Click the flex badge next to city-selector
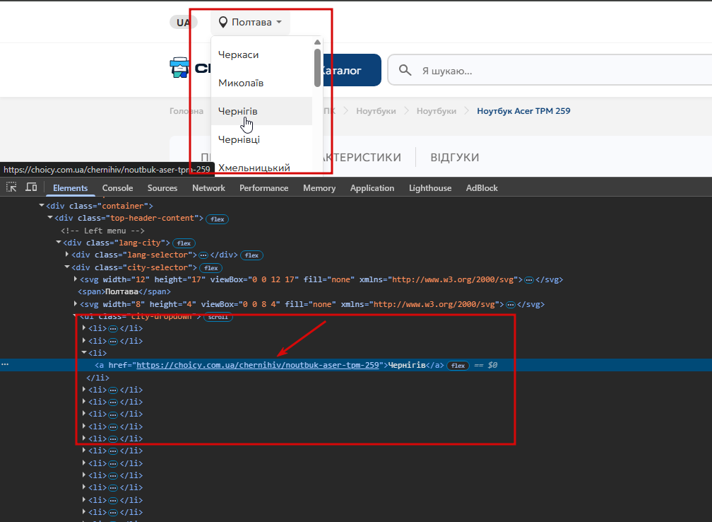Viewport: 712px width, 522px height. (x=211, y=268)
